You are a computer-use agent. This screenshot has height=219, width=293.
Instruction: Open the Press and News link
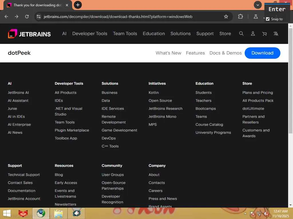pos(163,199)
